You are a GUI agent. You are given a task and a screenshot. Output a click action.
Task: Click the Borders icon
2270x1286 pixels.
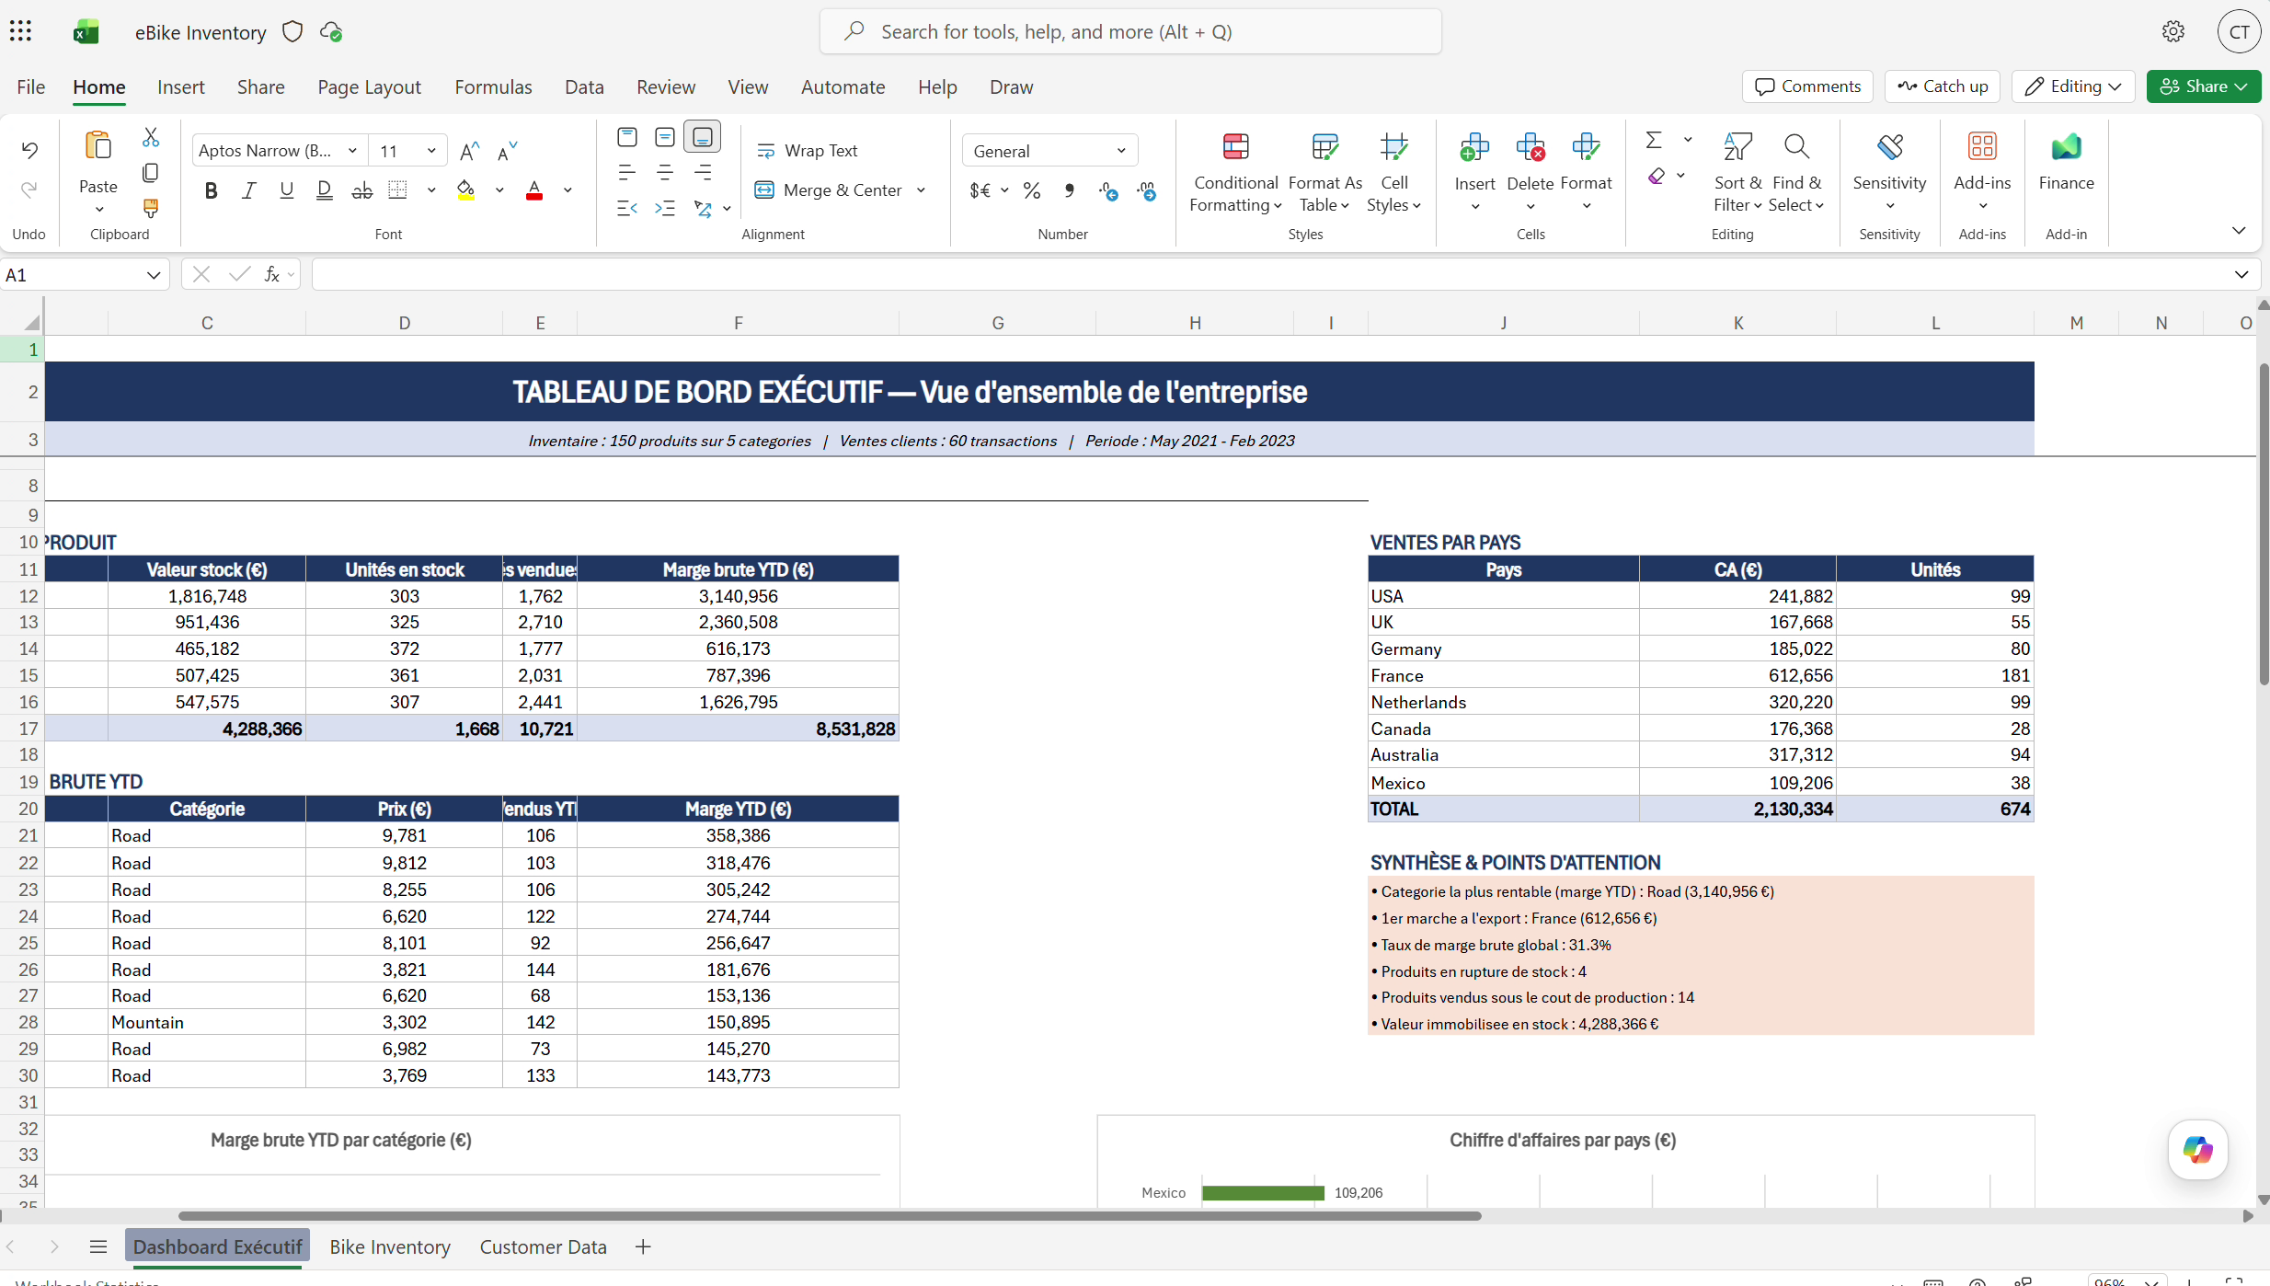(397, 190)
